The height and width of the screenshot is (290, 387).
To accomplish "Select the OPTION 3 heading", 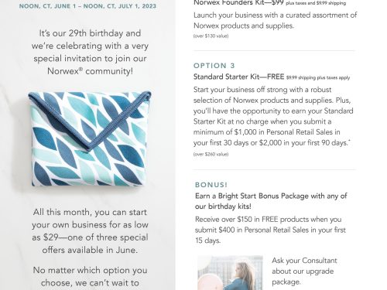I will 214,66.
